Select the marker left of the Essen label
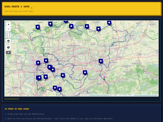This screenshot has width=163, height=122. click(53, 70)
